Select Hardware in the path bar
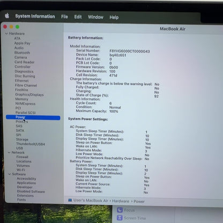 (x=121, y=201)
